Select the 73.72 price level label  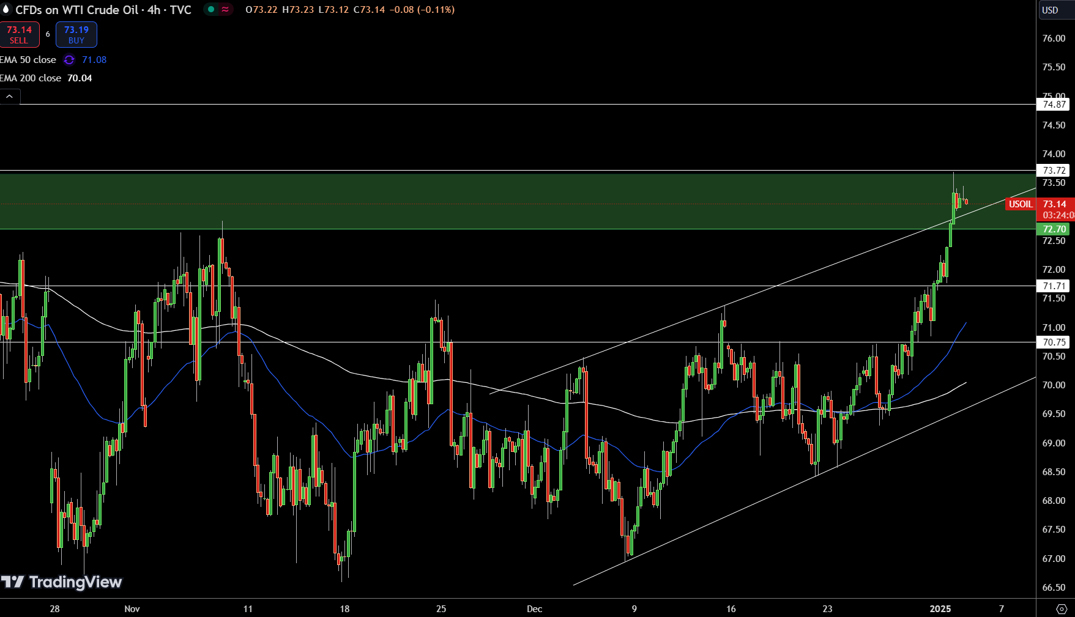[1054, 171]
